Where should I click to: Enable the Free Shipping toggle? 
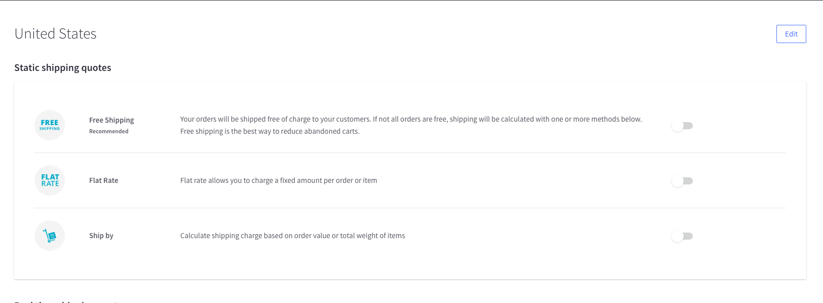[x=682, y=126]
